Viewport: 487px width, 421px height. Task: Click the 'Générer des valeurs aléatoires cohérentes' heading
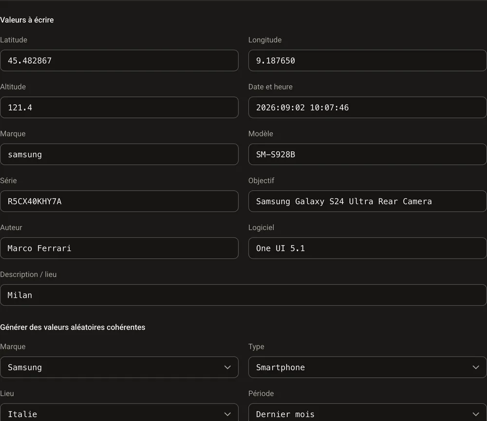(73, 327)
